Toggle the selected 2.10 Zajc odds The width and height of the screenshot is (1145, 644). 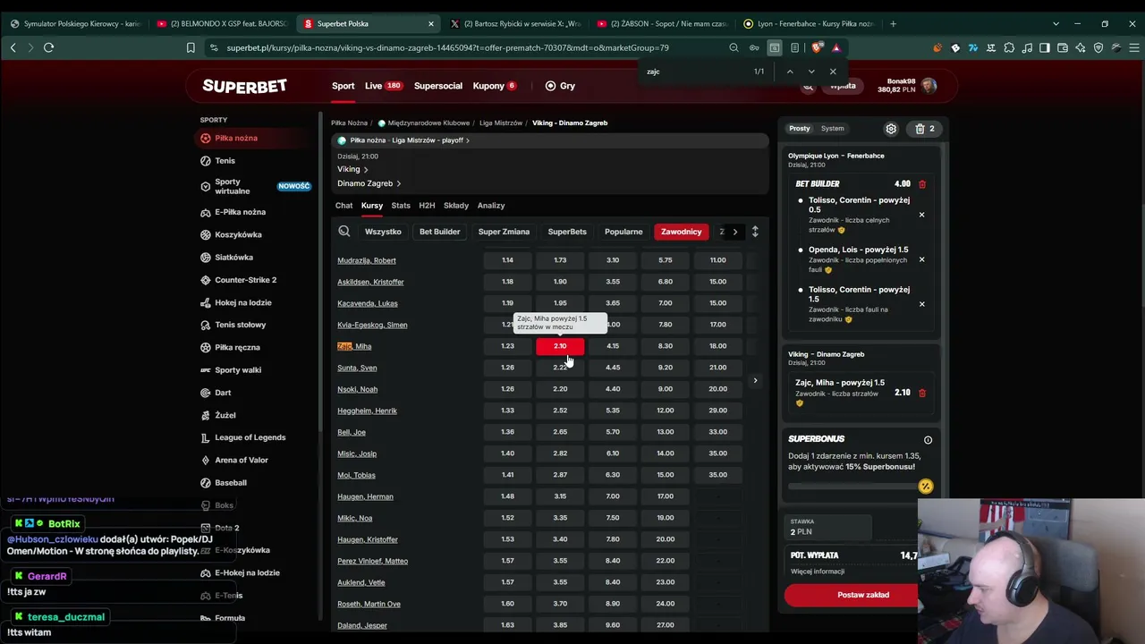(560, 346)
